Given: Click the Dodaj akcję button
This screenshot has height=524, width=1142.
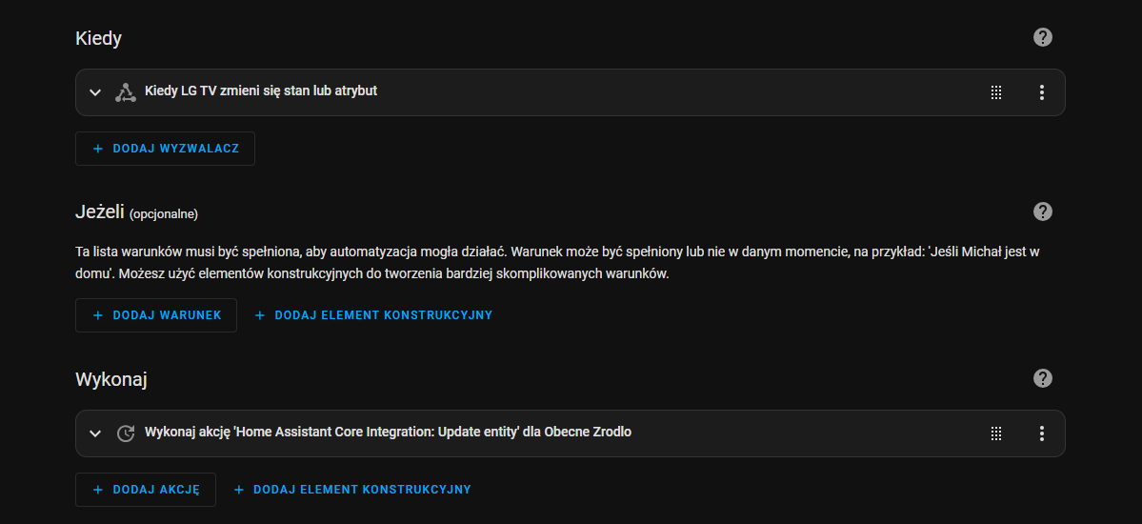Looking at the screenshot, I should [146, 490].
